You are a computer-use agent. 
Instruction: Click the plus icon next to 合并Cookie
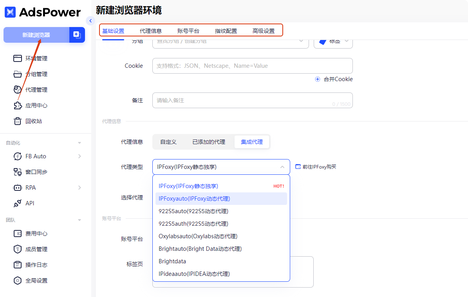(x=318, y=79)
